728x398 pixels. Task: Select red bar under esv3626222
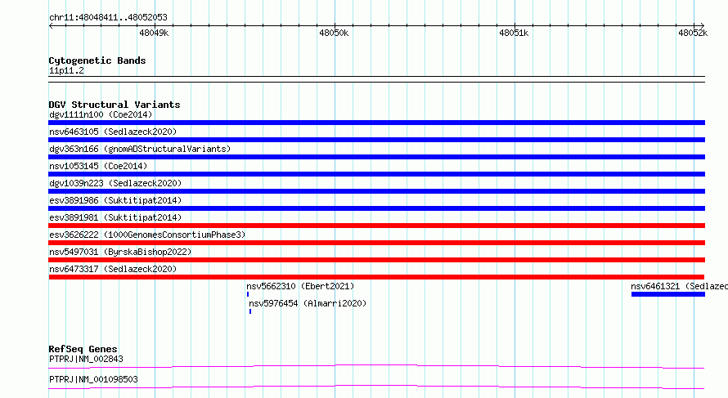376,243
